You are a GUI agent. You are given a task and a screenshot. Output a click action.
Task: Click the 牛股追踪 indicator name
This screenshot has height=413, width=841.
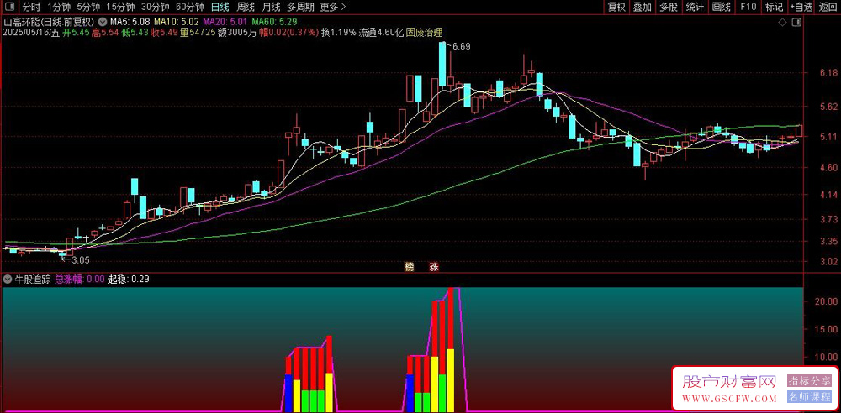[x=32, y=279]
